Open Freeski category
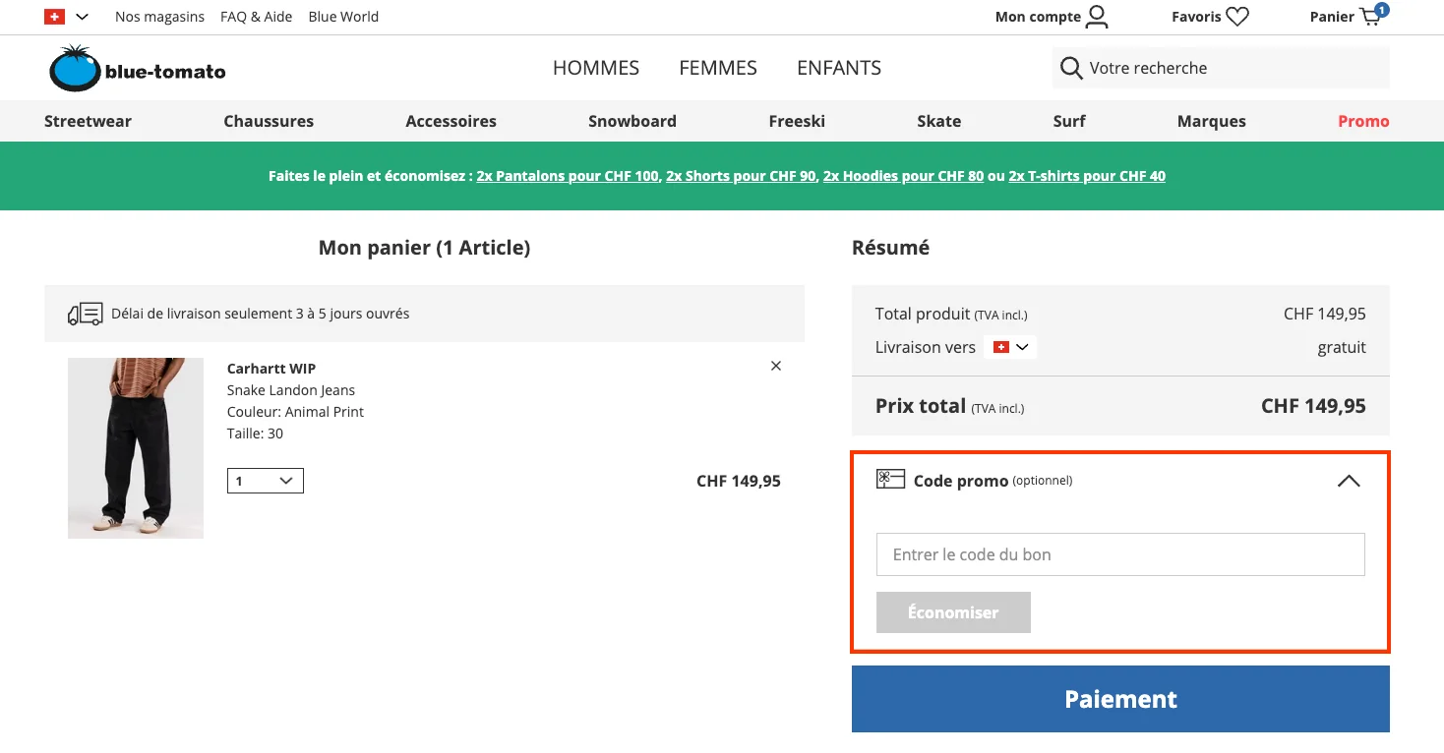 point(797,121)
